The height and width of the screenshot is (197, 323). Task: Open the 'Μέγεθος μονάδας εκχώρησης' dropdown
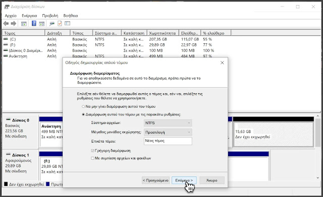pos(168,132)
